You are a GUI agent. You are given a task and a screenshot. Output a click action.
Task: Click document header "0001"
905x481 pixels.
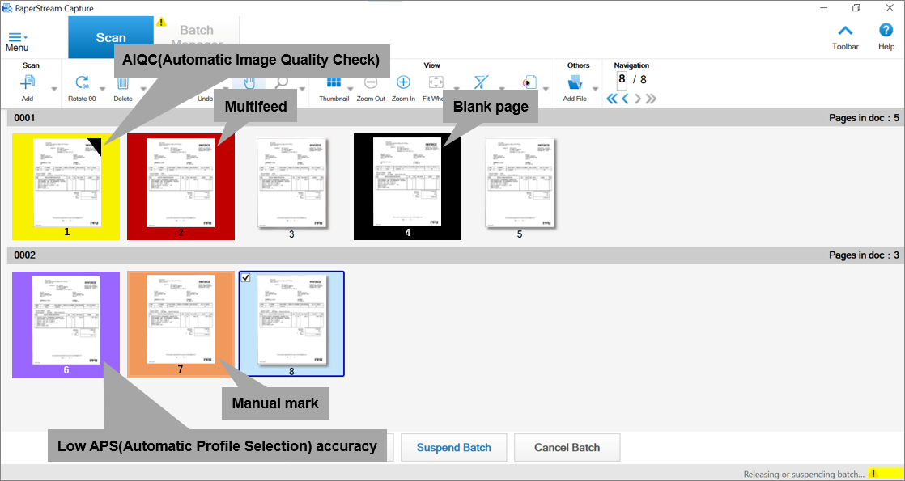[25, 118]
